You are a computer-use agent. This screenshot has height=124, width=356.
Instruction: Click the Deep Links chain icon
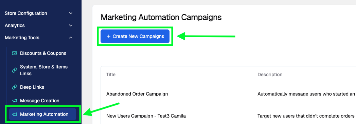click(15, 87)
